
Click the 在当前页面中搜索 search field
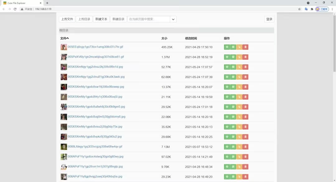(149, 19)
